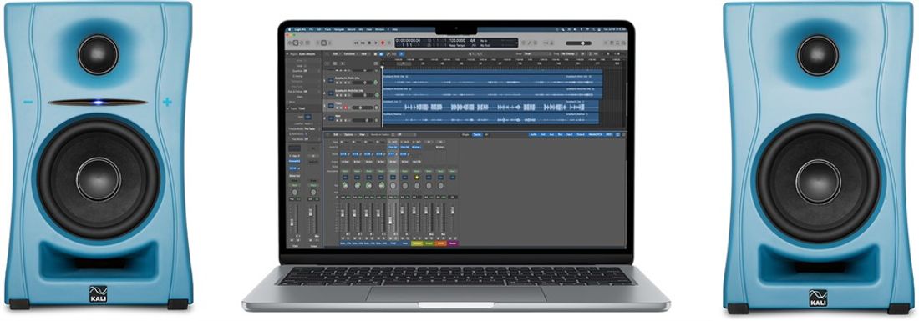Screen dimensions: 919x321
Task: Open the Tracks area Edit dropdown menu
Action: 337,54
